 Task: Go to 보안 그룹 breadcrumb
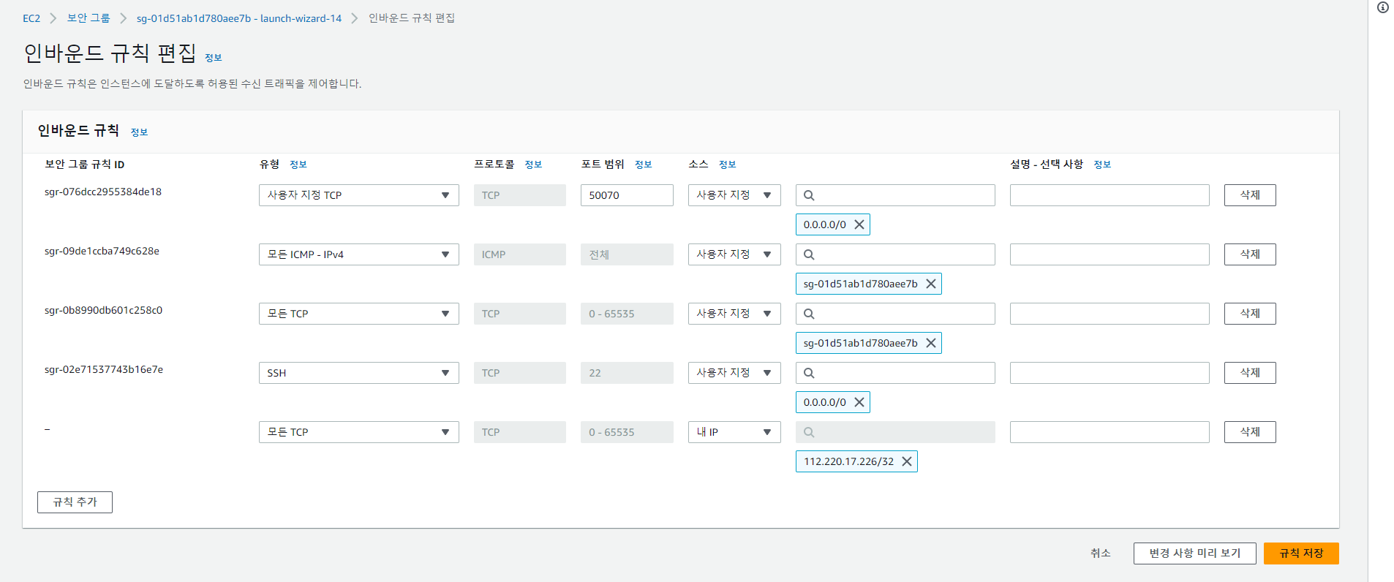tap(88, 18)
